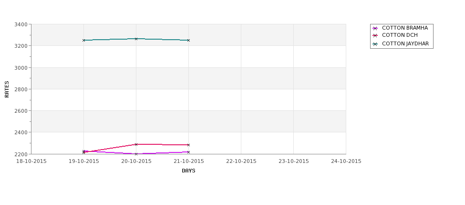Click the 3400 y-axis tick label
The height and width of the screenshot is (205, 465).
point(21,24)
